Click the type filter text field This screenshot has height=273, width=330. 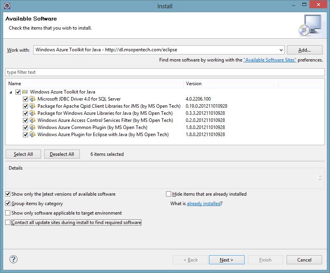click(165, 72)
